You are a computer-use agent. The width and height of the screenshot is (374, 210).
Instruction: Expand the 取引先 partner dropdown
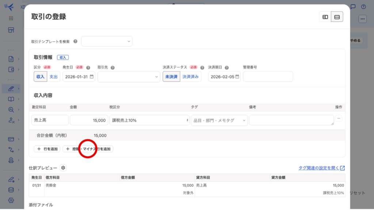(129, 77)
